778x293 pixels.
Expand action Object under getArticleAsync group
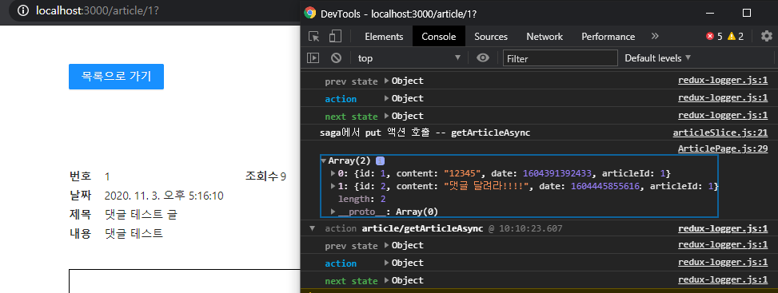pyautogui.click(x=387, y=263)
